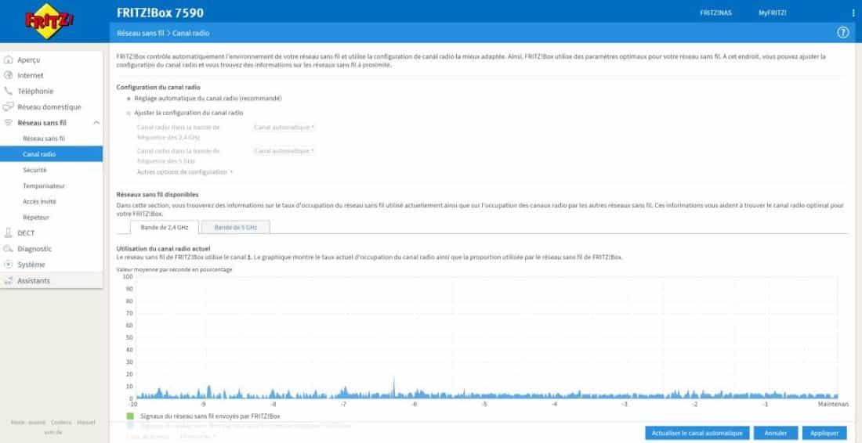Click the DECT phone icon
862x443 pixels.
[x=9, y=232]
